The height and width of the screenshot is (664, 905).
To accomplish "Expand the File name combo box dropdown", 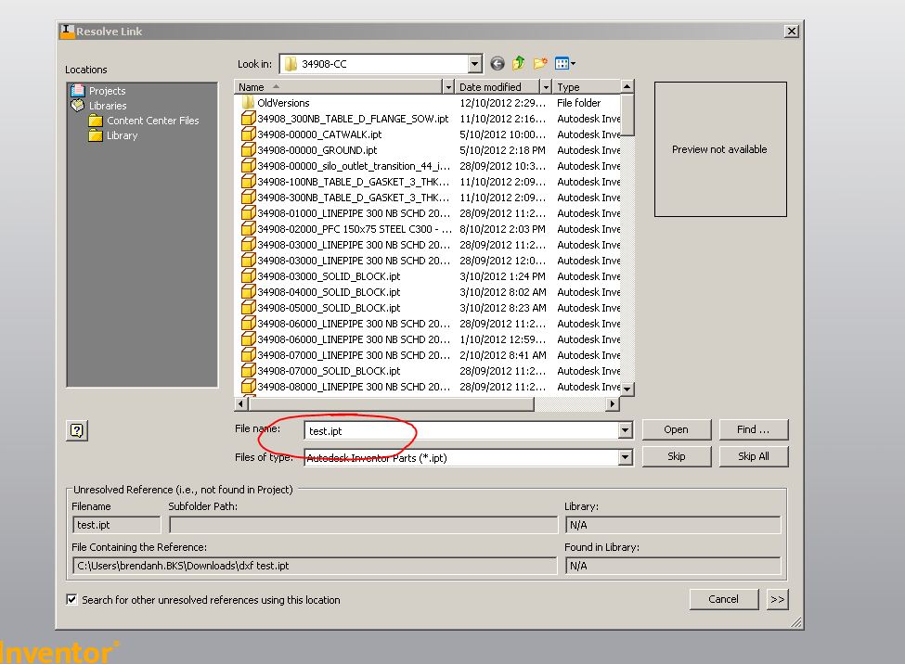I will point(626,429).
